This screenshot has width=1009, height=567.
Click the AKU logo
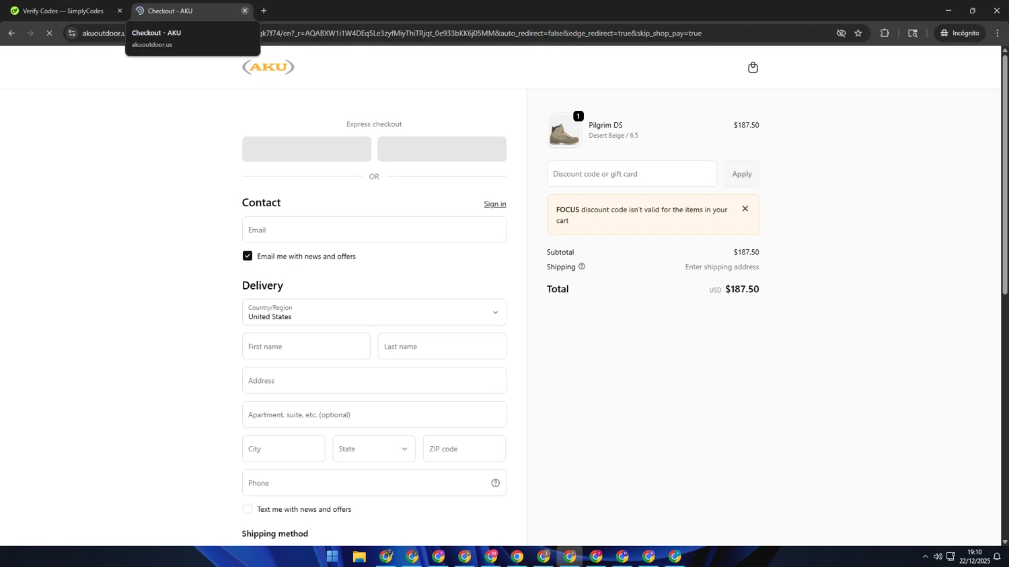(268, 67)
